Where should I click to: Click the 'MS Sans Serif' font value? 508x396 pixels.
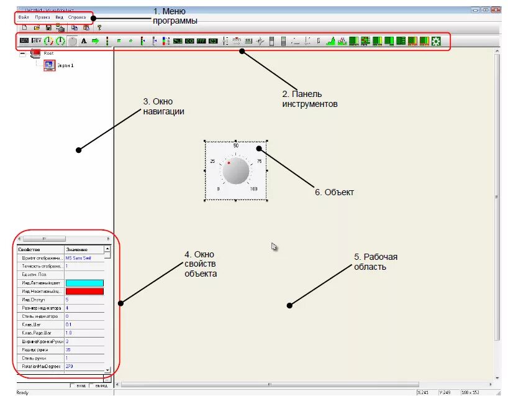click(x=78, y=258)
